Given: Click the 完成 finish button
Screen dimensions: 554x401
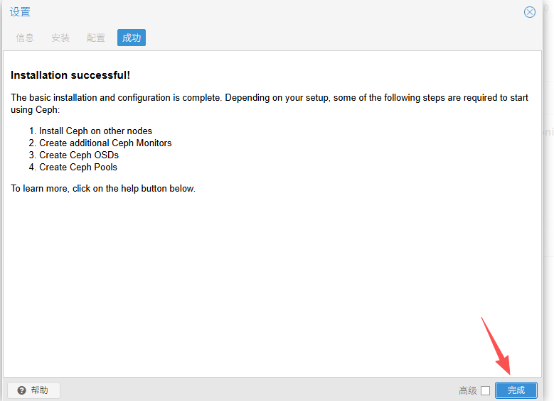Looking at the screenshot, I should pos(516,390).
